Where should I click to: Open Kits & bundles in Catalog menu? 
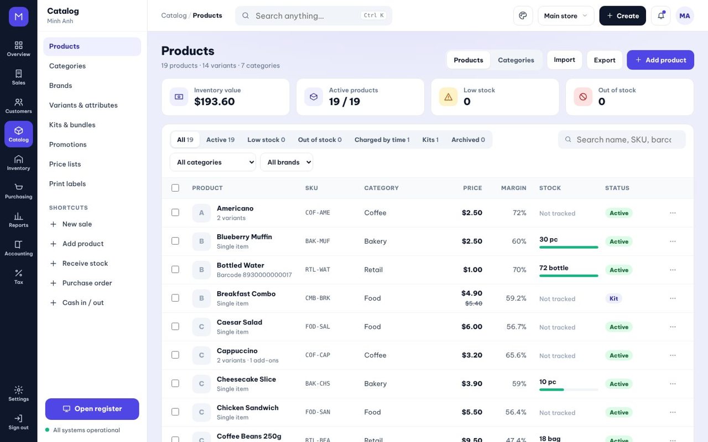coord(92,125)
